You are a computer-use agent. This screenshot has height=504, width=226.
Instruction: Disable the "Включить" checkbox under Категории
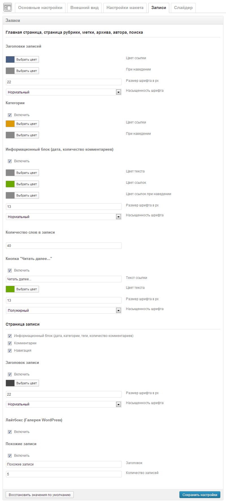coord(10,115)
